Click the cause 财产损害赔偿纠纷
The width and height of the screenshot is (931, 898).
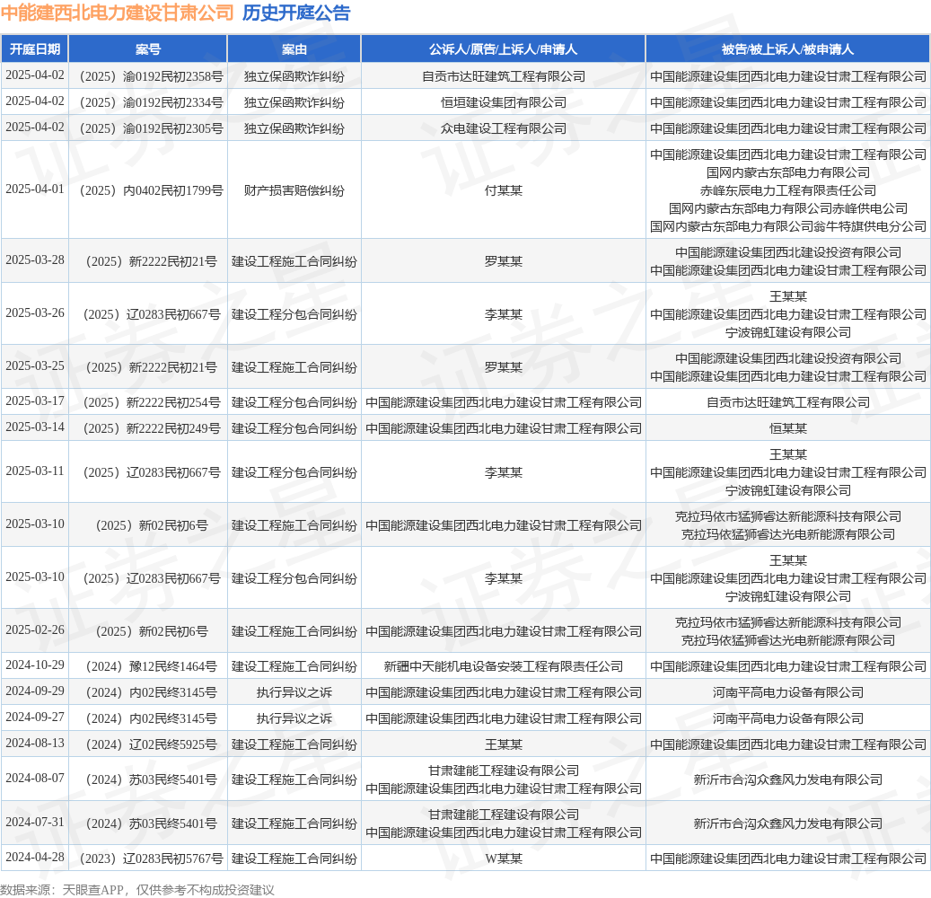click(x=294, y=190)
